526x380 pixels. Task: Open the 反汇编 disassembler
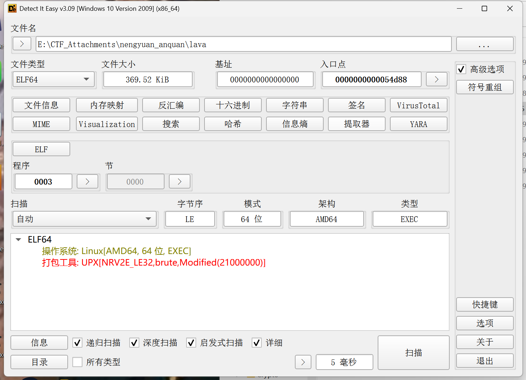(171, 105)
